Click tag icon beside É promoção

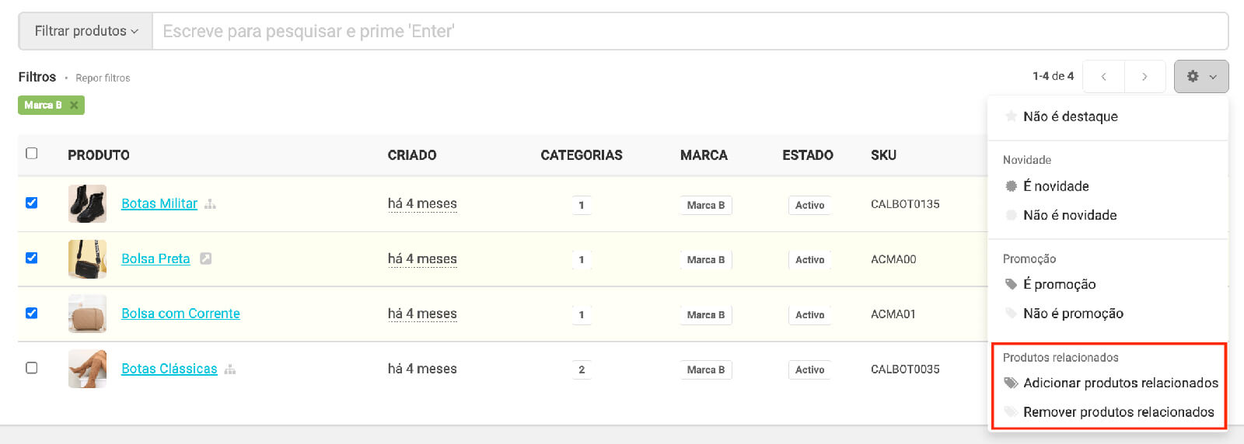click(1011, 284)
